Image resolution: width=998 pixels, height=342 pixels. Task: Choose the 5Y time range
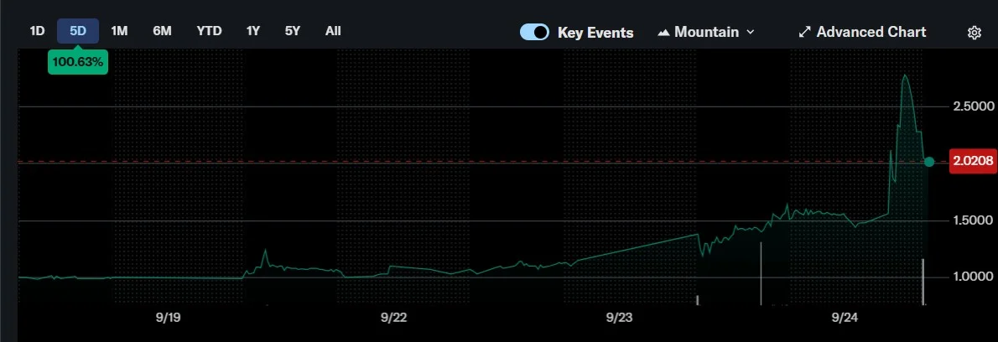[292, 31]
